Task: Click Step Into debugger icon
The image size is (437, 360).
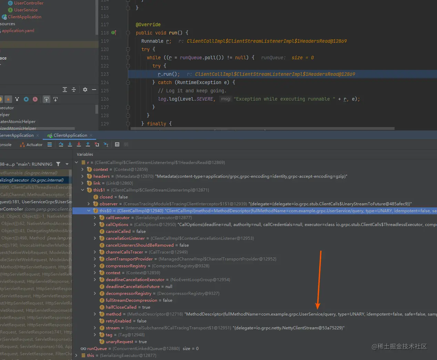Action: [70, 145]
